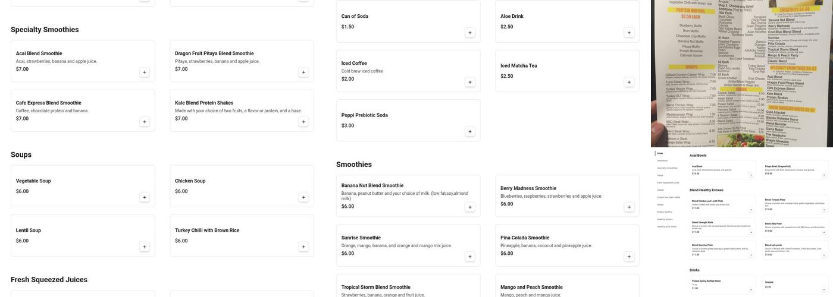Open the printed paper menu photo

click(x=741, y=74)
